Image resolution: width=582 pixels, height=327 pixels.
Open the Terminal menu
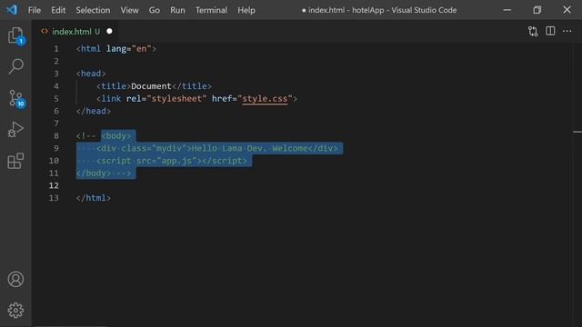pyautogui.click(x=211, y=10)
